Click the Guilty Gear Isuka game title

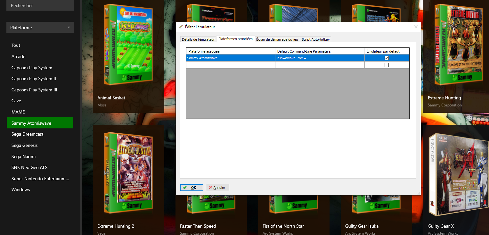pyautogui.click(x=362, y=226)
